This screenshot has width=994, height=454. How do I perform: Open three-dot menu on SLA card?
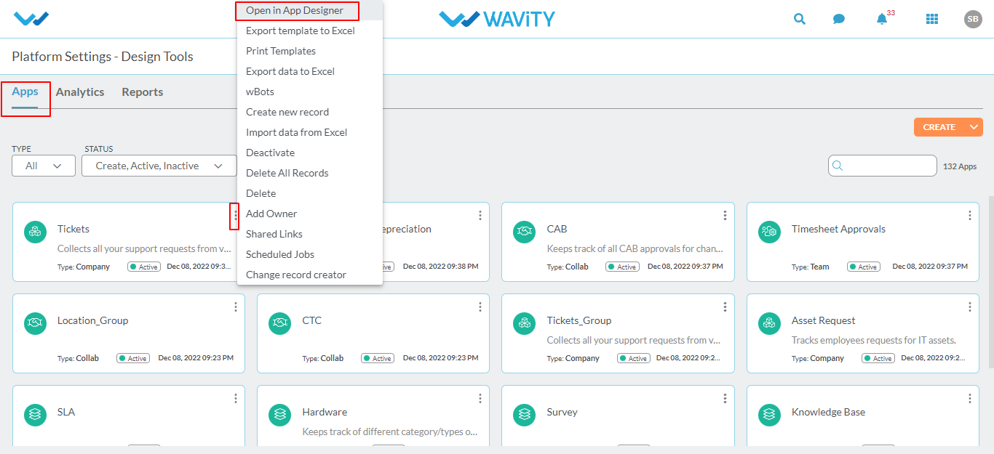coord(235,399)
